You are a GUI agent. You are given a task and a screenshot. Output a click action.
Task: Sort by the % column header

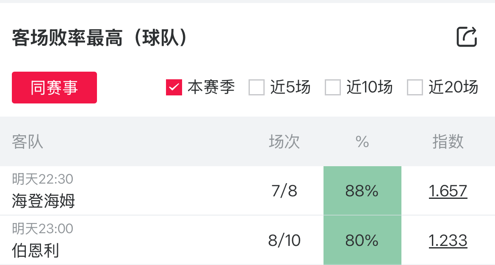click(362, 142)
